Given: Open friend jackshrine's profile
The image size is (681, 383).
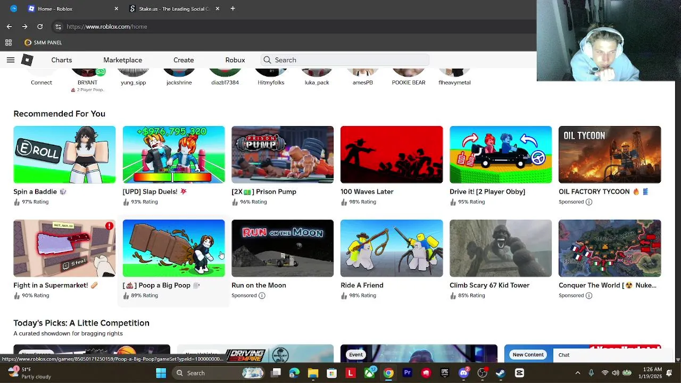Looking at the screenshot, I should click(x=179, y=78).
